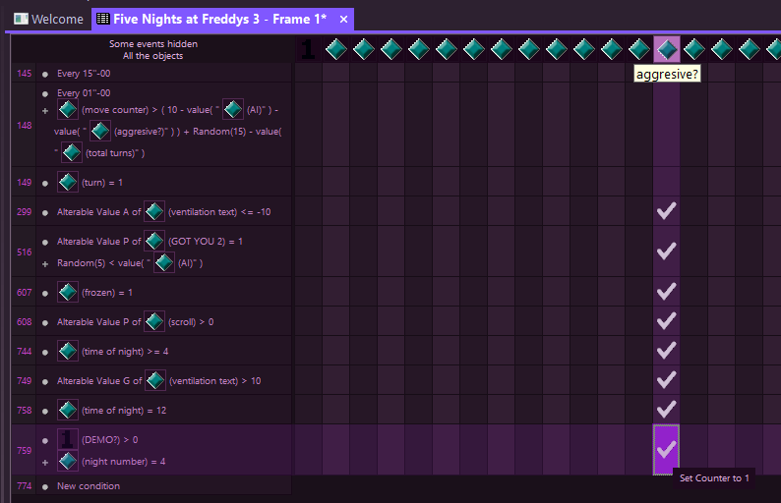This screenshot has height=503, width=781.
Task: Click the (total turns) object icon in event 148
Action: [72, 152]
